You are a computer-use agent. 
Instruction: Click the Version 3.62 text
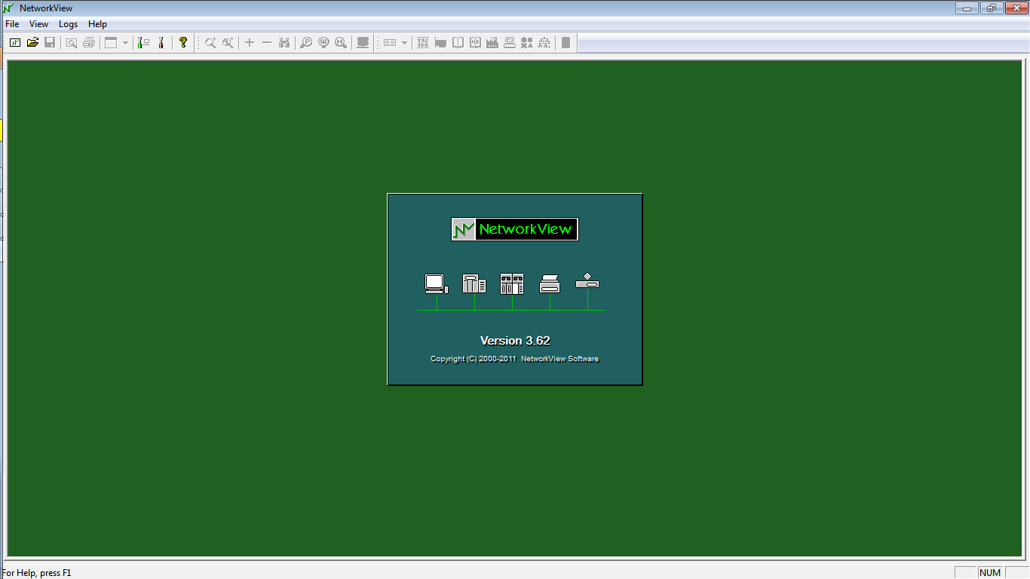point(515,341)
